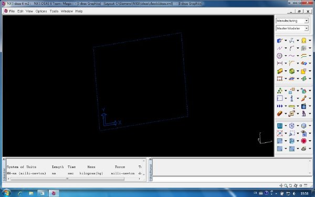Viewport: 315px width, 197px height.
Task: Click the I-deas Prompt input field
Action: tap(233, 179)
